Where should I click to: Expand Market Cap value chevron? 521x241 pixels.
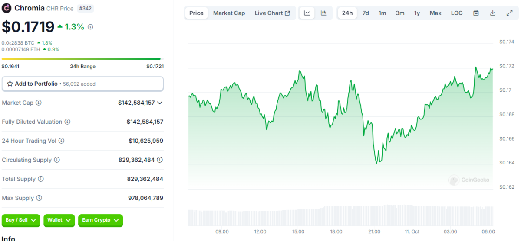point(160,103)
